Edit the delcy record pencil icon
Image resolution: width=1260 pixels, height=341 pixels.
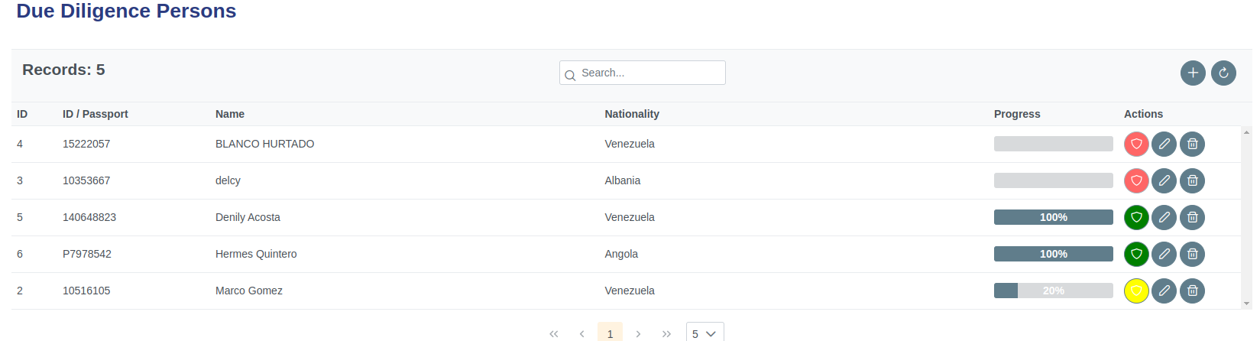coord(1164,180)
